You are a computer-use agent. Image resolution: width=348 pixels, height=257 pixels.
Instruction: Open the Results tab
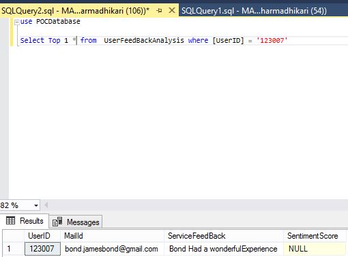click(x=25, y=221)
